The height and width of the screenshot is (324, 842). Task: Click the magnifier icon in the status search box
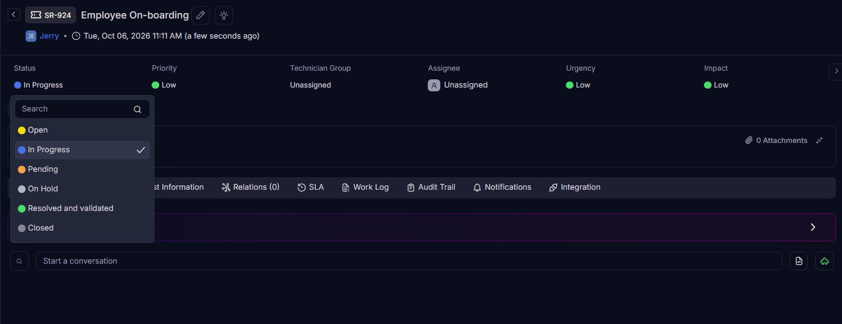[138, 109]
